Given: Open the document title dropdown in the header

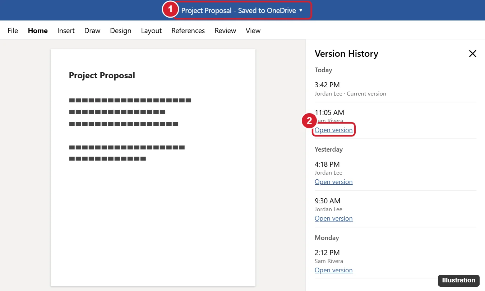Looking at the screenshot, I should pyautogui.click(x=242, y=10).
